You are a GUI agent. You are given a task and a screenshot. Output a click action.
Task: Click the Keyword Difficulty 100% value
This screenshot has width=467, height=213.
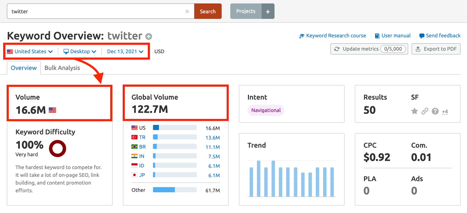[29, 145]
